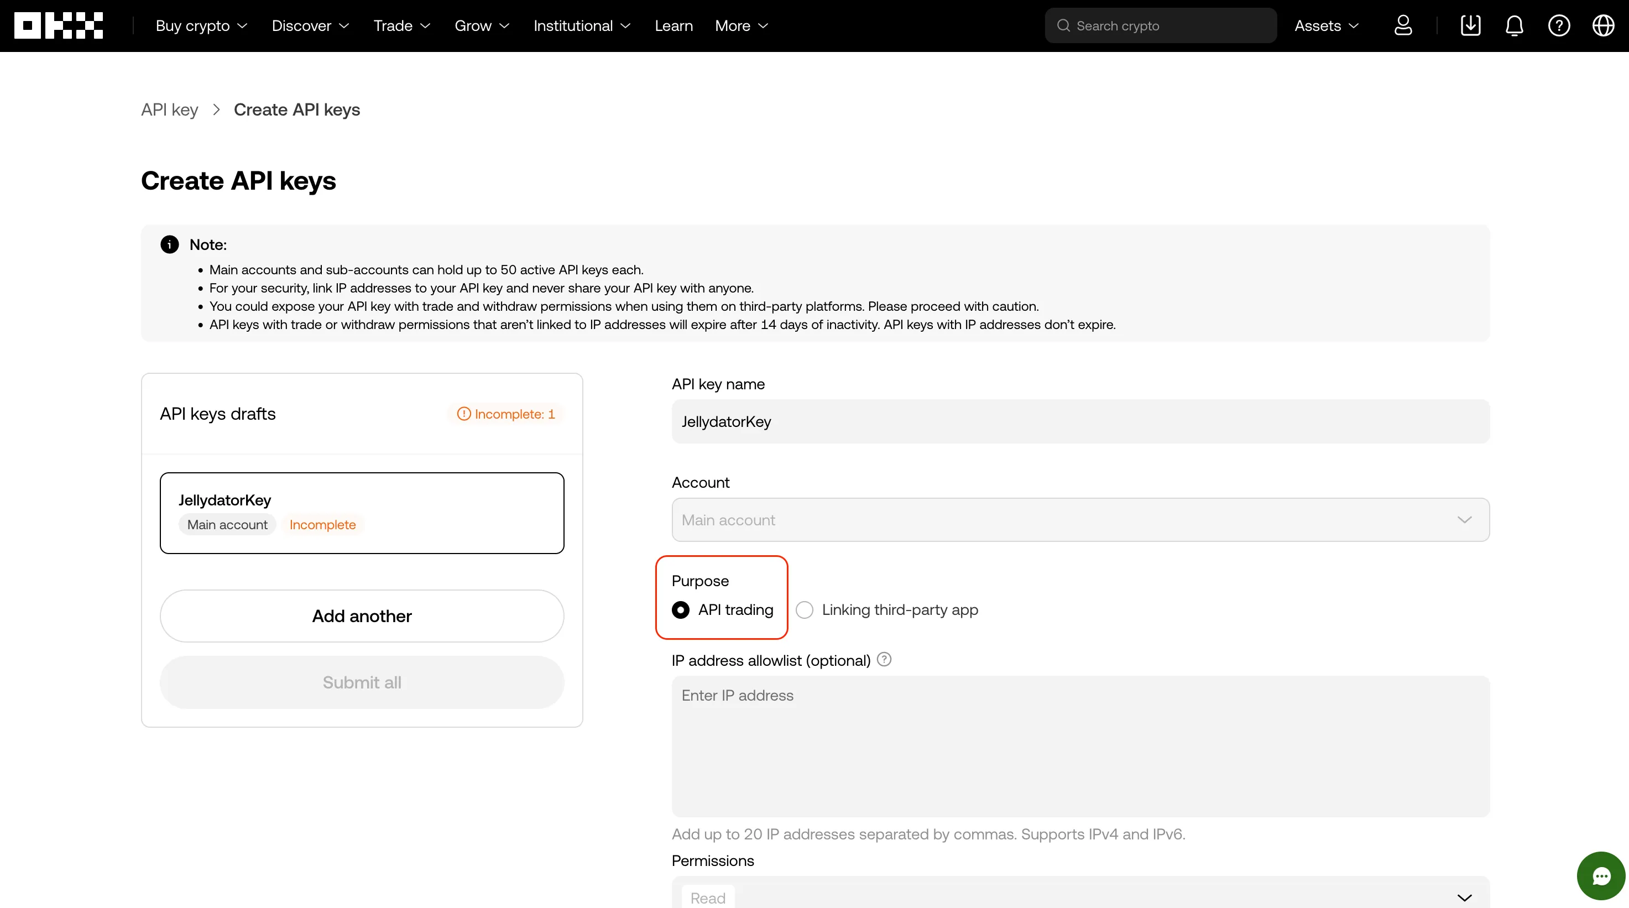The width and height of the screenshot is (1629, 908).
Task: Open the notifications bell
Action: coord(1515,25)
